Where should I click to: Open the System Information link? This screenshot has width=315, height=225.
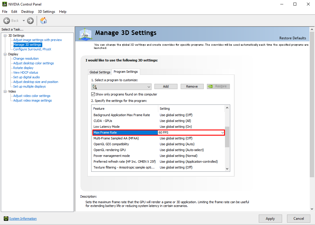pos(23,219)
